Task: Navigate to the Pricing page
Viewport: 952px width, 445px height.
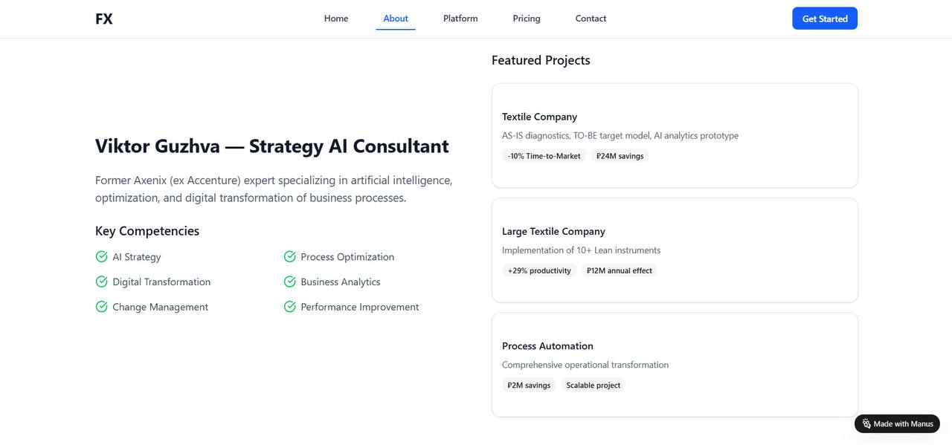Action: 527,19
